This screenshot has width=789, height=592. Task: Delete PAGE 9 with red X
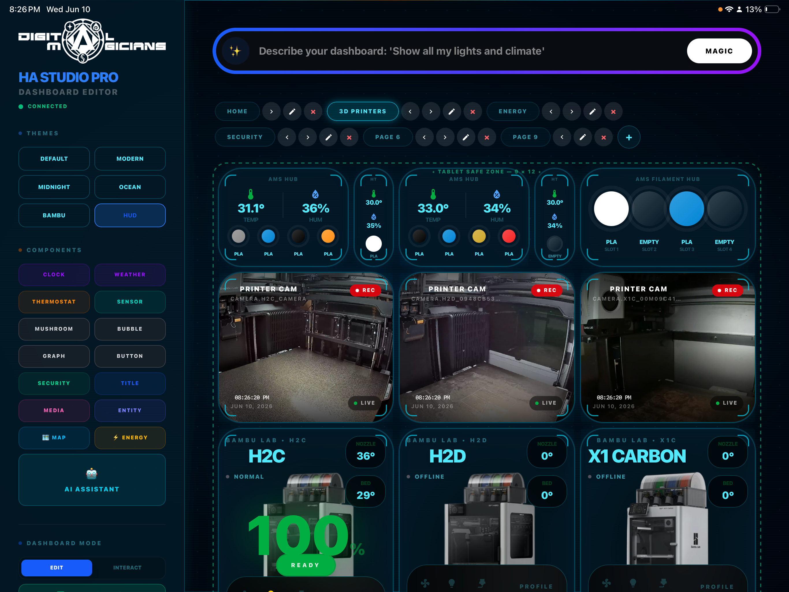pos(604,138)
